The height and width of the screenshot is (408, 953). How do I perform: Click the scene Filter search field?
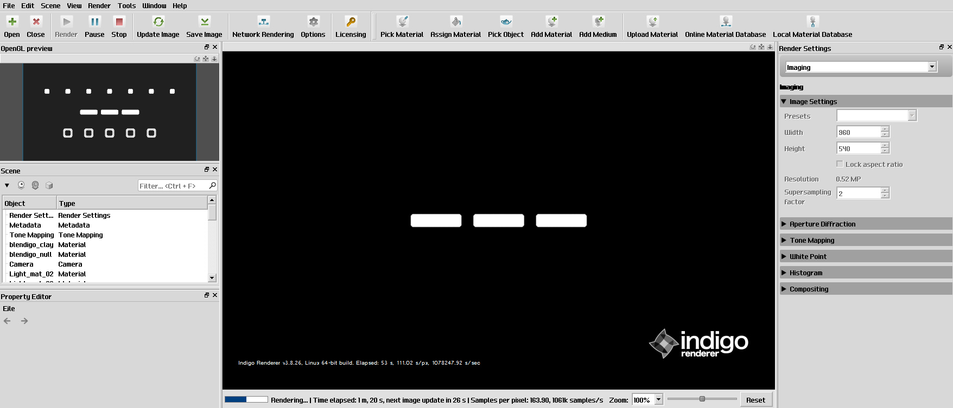click(x=173, y=186)
